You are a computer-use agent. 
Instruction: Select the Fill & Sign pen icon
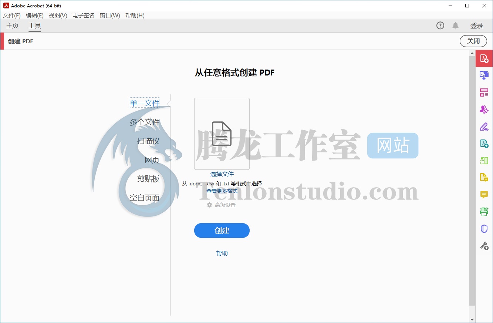[x=484, y=127]
